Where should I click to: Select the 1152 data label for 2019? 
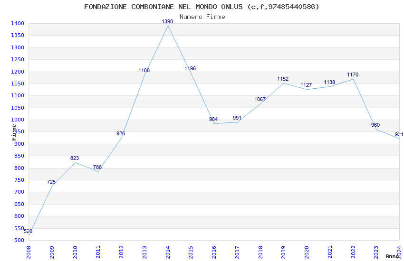click(x=283, y=79)
